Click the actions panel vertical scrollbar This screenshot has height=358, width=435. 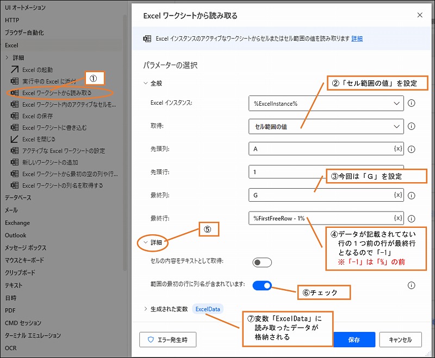pos(125,143)
